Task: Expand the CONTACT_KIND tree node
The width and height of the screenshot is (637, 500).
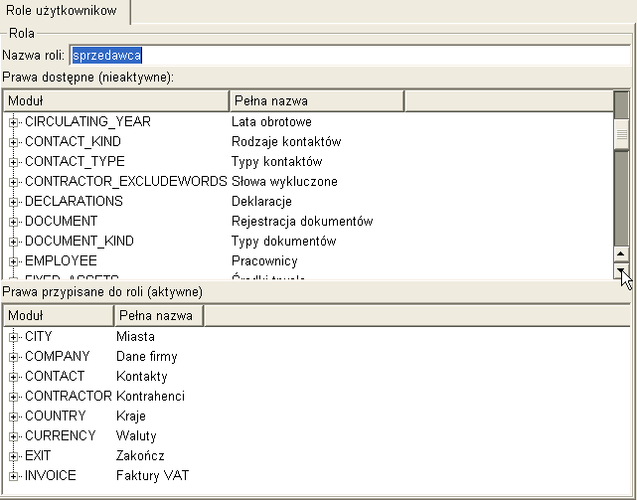Action: (x=13, y=142)
